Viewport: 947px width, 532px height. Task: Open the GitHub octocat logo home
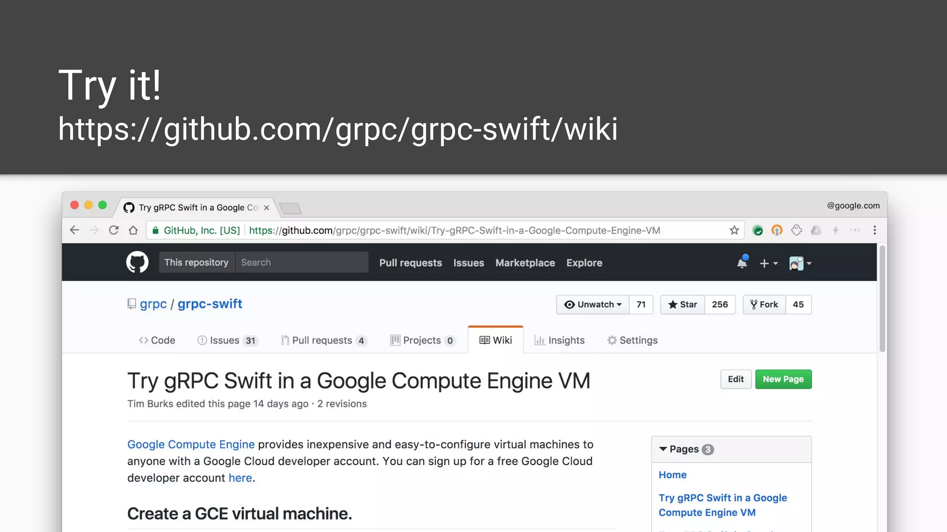pos(137,262)
